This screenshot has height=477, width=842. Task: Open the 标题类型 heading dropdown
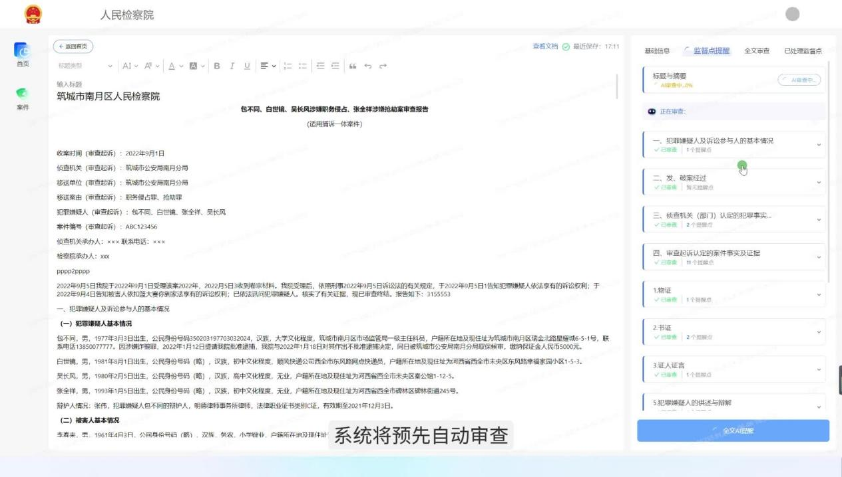coord(85,66)
